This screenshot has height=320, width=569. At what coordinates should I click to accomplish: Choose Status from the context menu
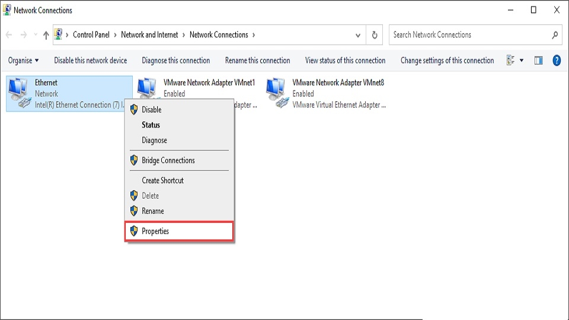(x=179, y=125)
